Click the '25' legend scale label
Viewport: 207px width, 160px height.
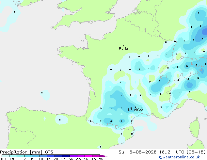[x=63, y=159]
